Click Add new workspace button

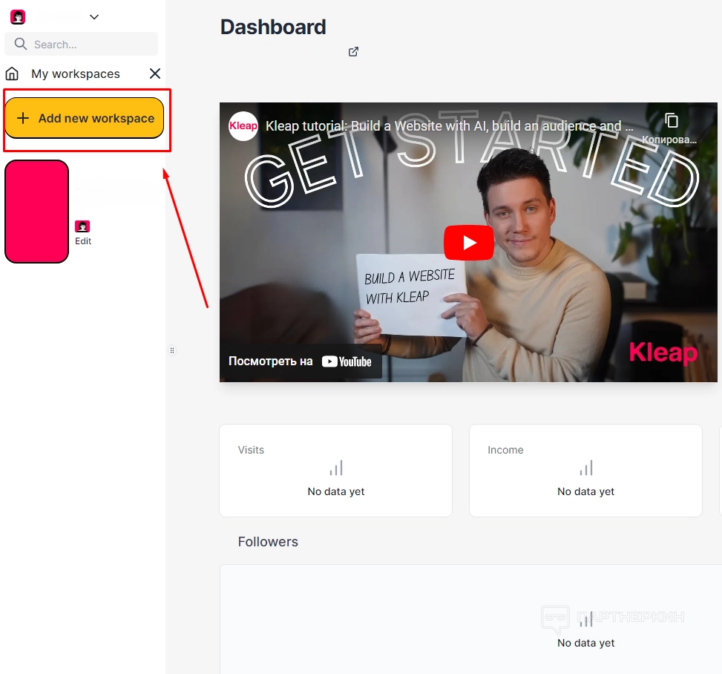pyautogui.click(x=85, y=118)
